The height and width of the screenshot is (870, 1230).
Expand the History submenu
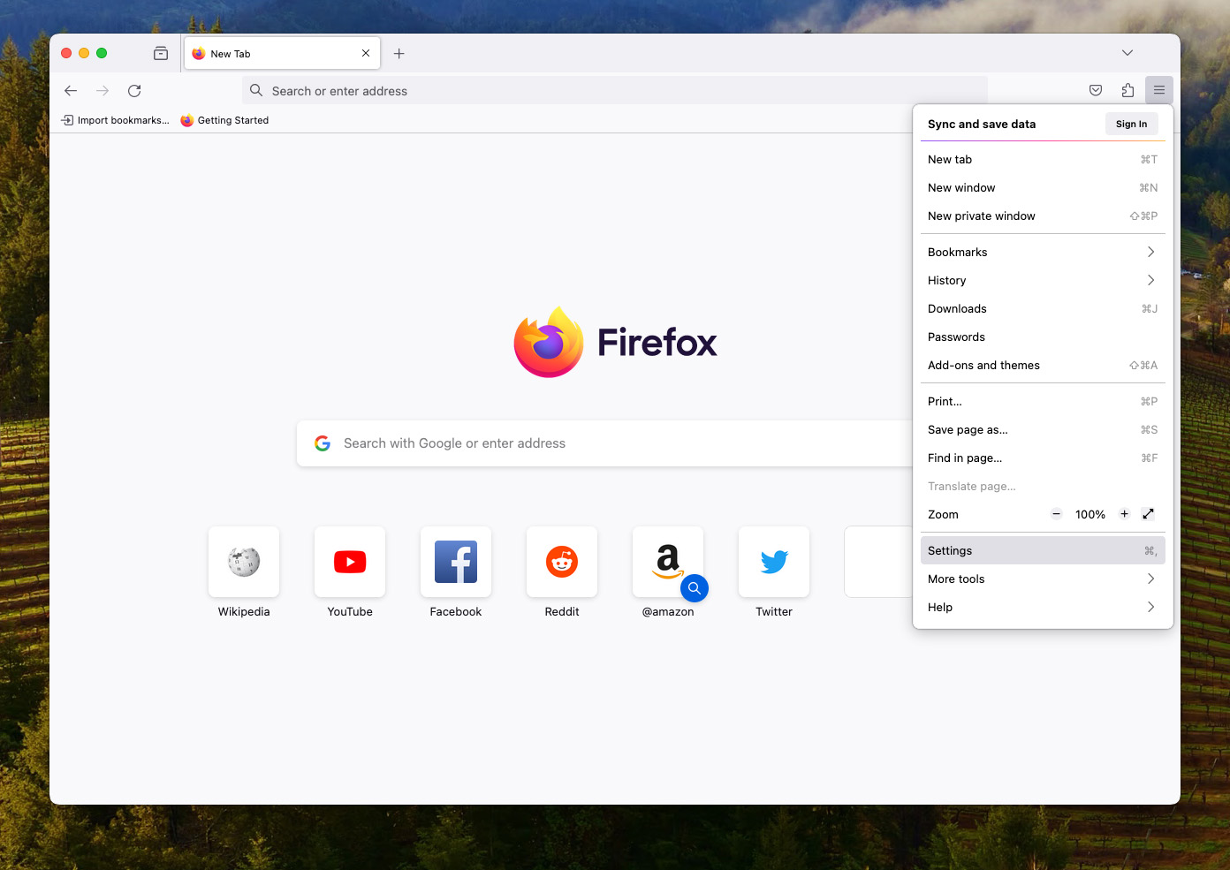(1043, 281)
